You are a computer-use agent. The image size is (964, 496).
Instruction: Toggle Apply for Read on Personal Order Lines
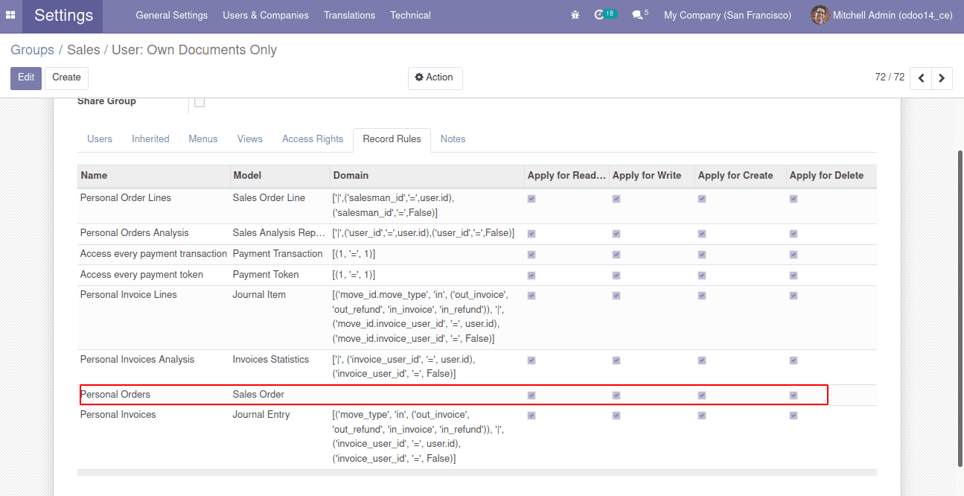pos(532,199)
